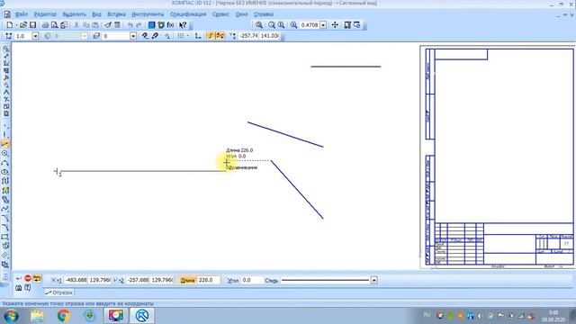Screen dimensions: 576x324
Task: Click the x1 coordinate -483.688 field
Action: click(76, 280)
